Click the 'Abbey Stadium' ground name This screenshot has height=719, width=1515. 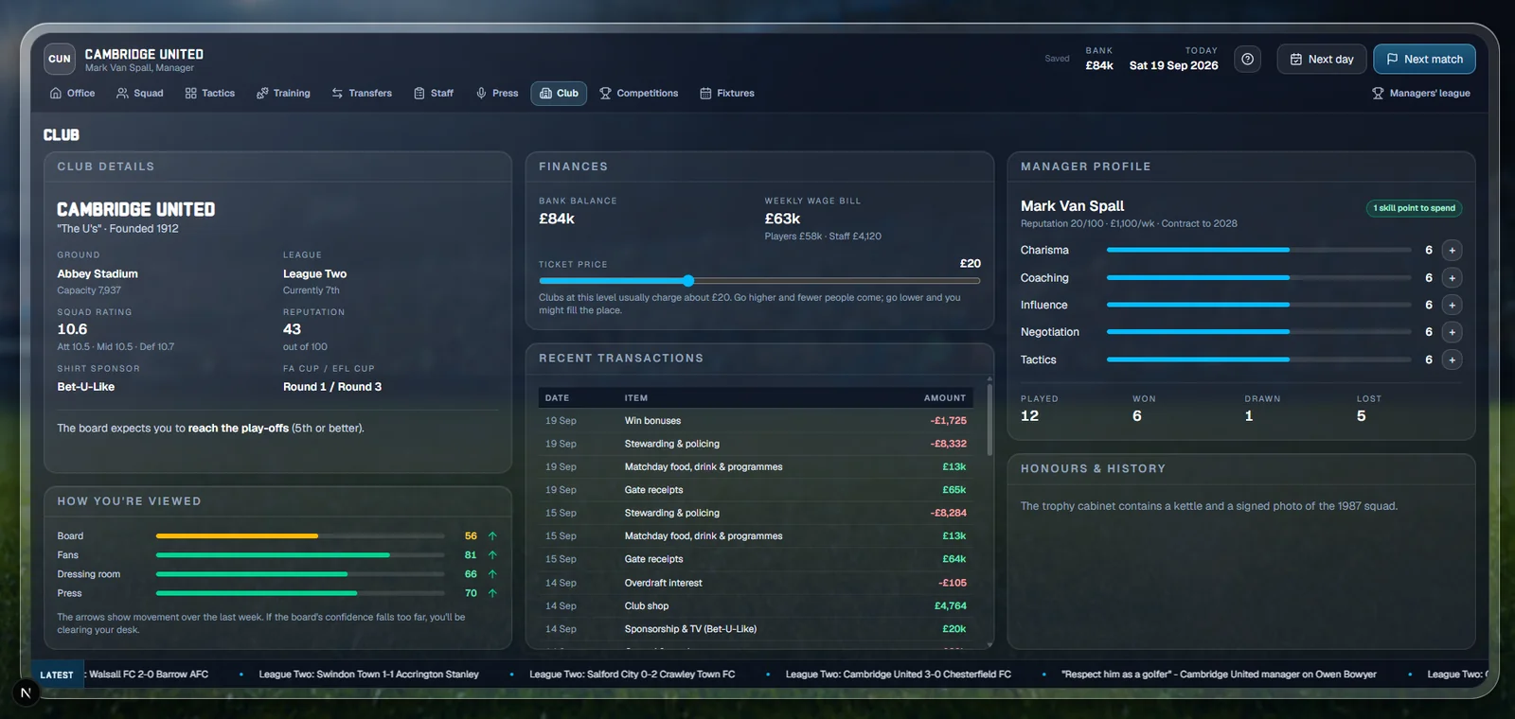[98, 274]
